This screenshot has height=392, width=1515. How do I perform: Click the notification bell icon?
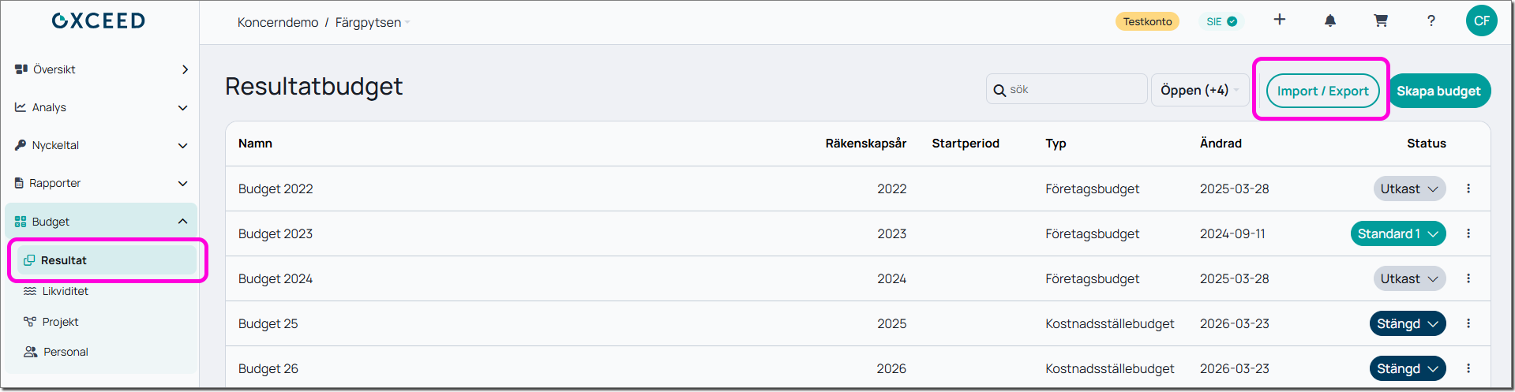1330,21
